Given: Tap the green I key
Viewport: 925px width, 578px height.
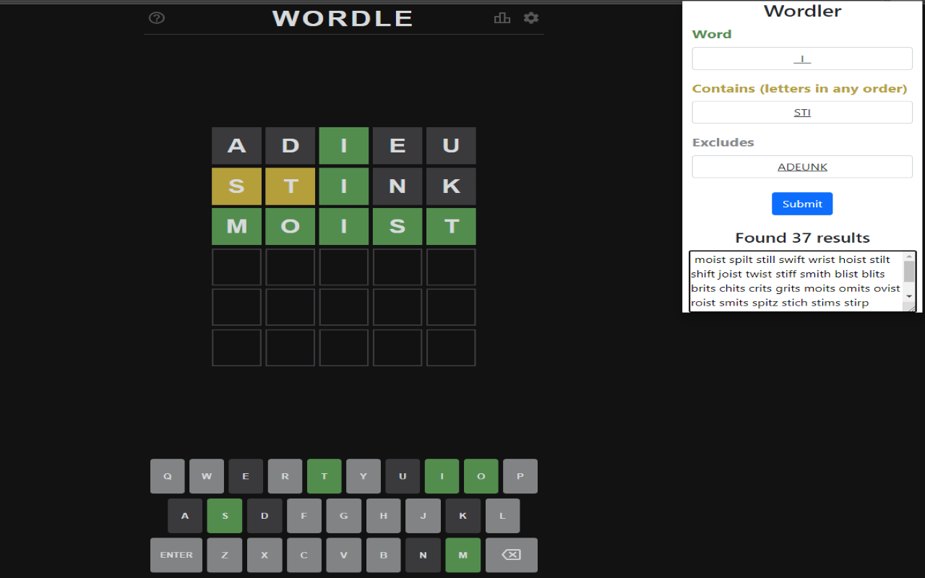Looking at the screenshot, I should [442, 476].
